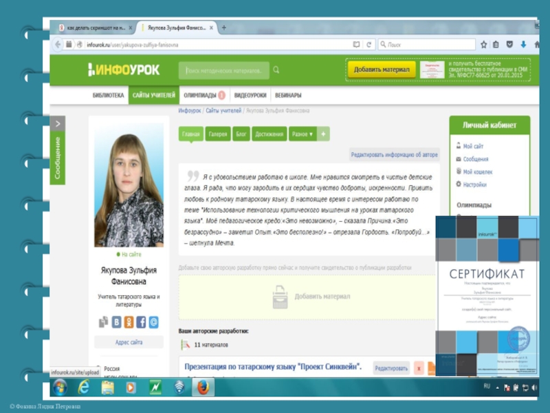Switch to the Блог profile tab

(x=241, y=134)
